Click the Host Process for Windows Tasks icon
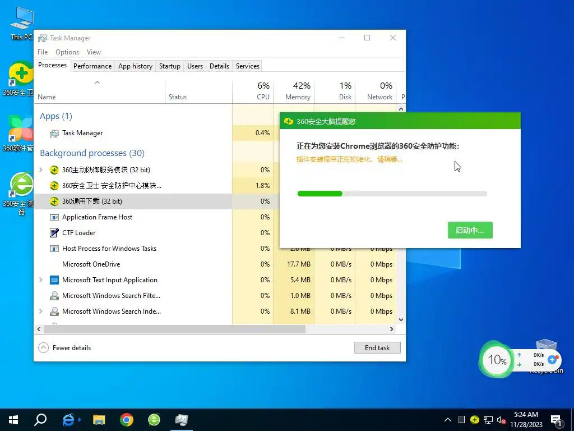 pyautogui.click(x=54, y=249)
